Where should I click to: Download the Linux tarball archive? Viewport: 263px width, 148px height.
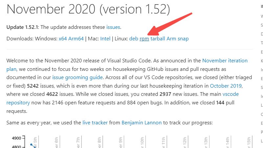[x=158, y=39]
